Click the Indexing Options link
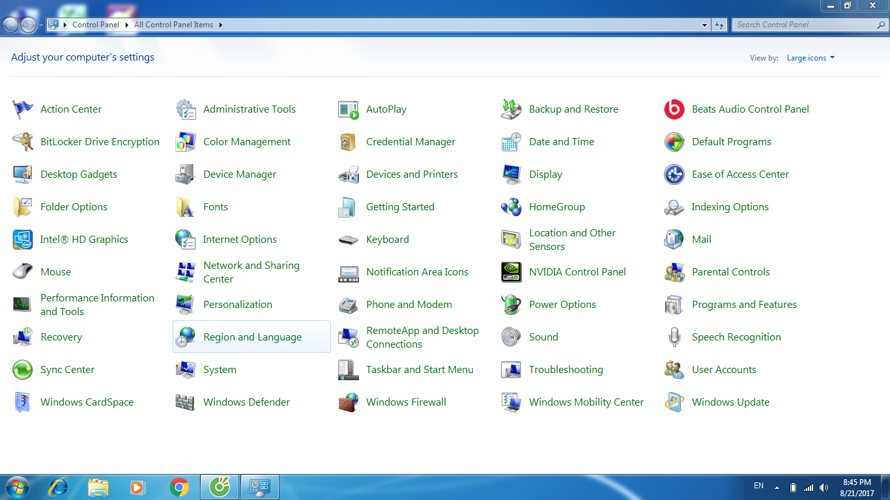 [730, 207]
